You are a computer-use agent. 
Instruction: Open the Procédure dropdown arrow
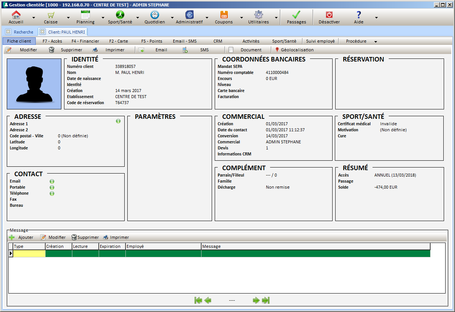click(376, 41)
